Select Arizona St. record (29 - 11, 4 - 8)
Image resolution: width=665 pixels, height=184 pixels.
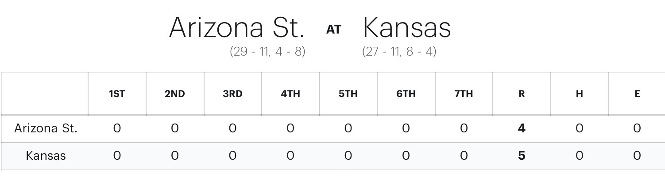267,52
